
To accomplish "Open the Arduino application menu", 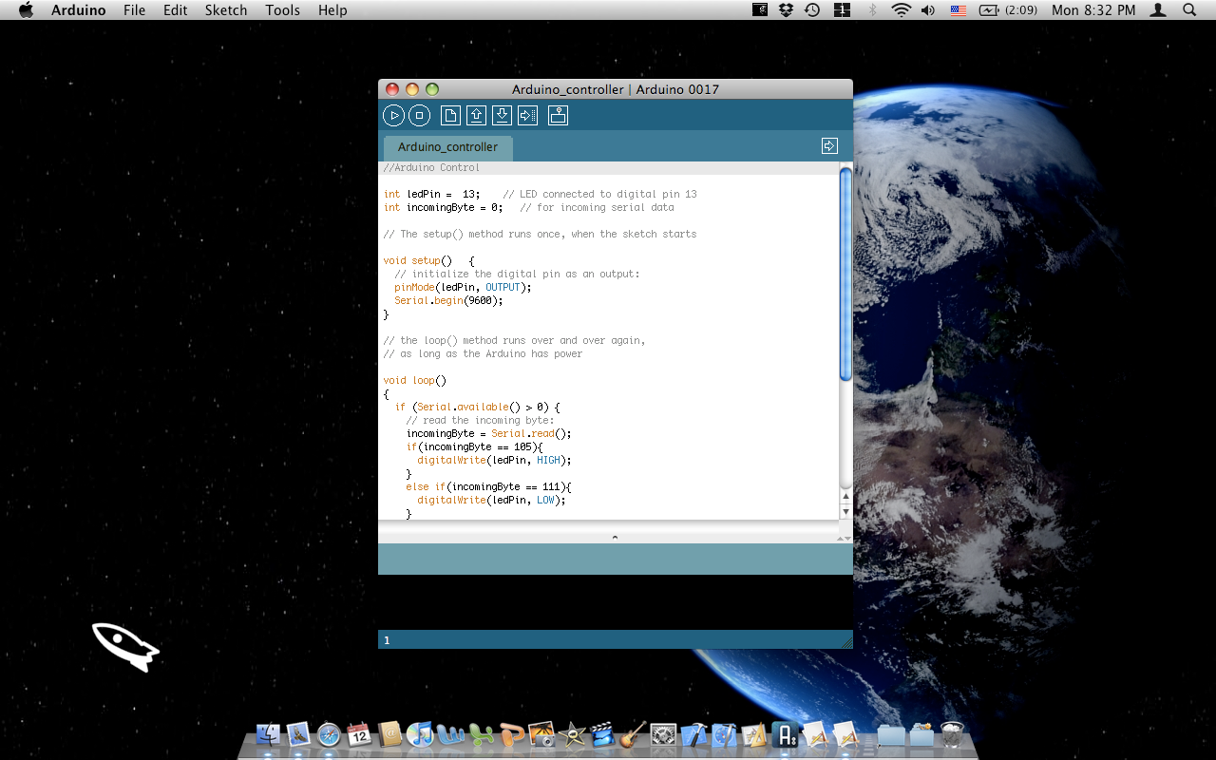I will point(79,10).
